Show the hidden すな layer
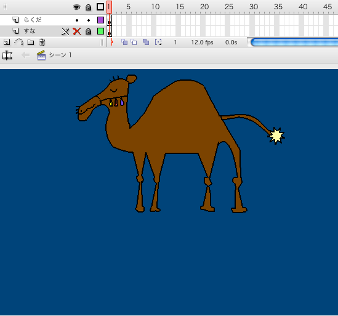 pyautogui.click(x=77, y=31)
